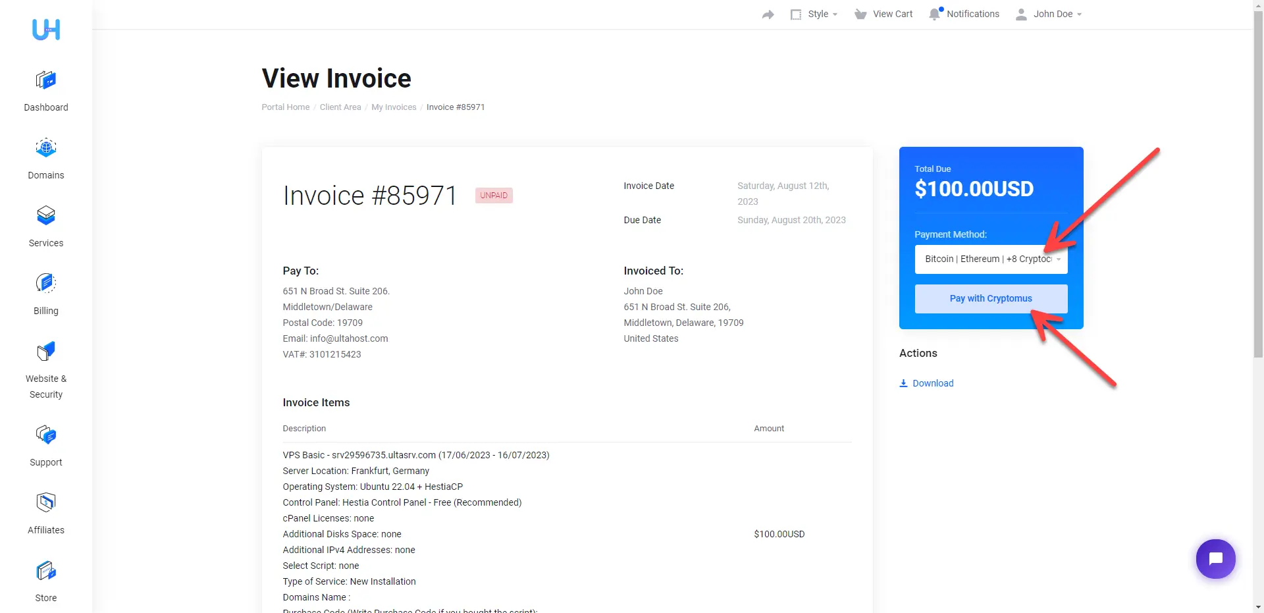Click the Download invoice link
The height and width of the screenshot is (613, 1264).
933,383
